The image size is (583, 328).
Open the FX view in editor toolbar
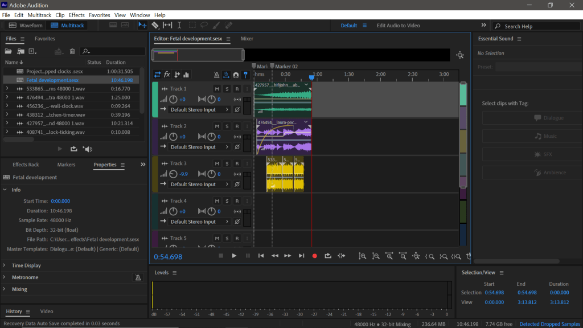click(167, 75)
